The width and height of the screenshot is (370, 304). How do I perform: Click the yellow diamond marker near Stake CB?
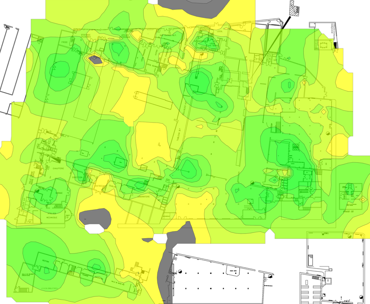[x=362, y=200]
